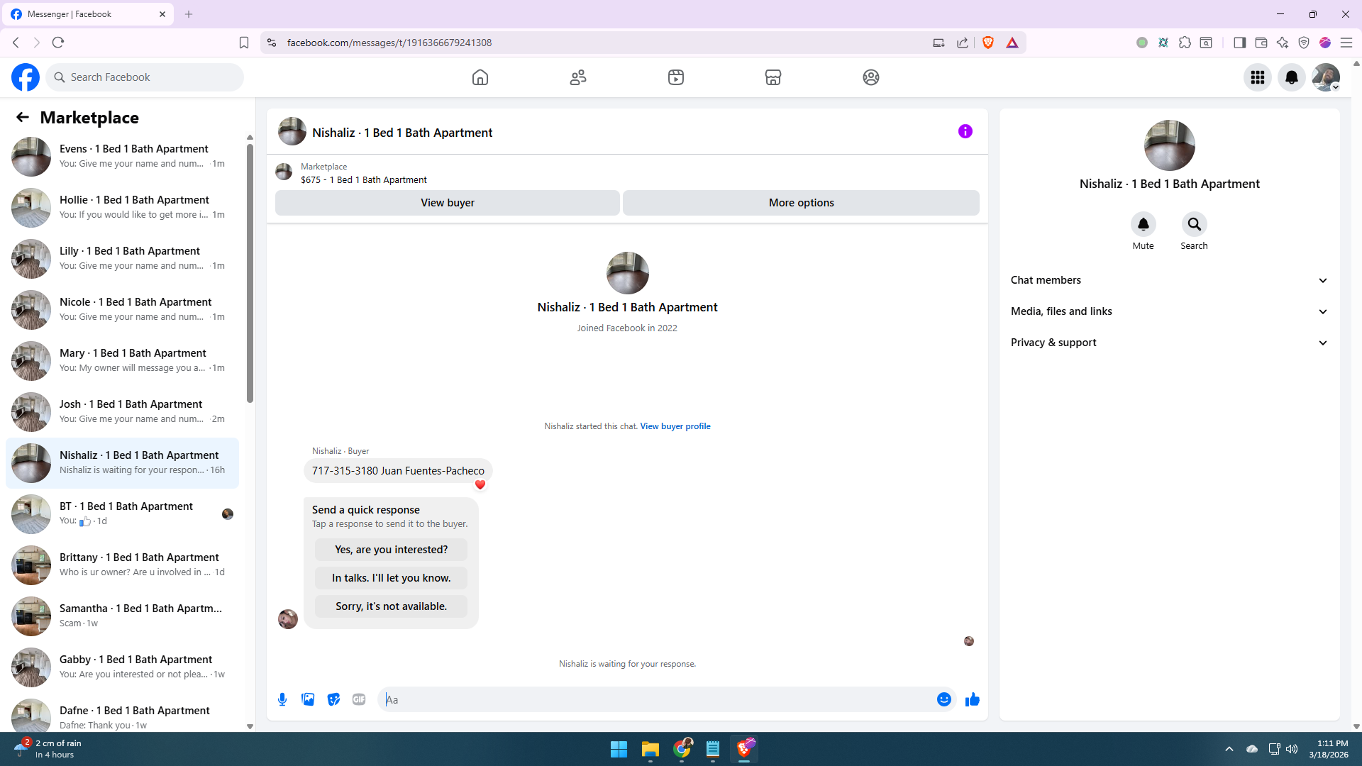Open Facebook notifications bell
Viewport: 1362px width, 766px height.
pos(1292,77)
